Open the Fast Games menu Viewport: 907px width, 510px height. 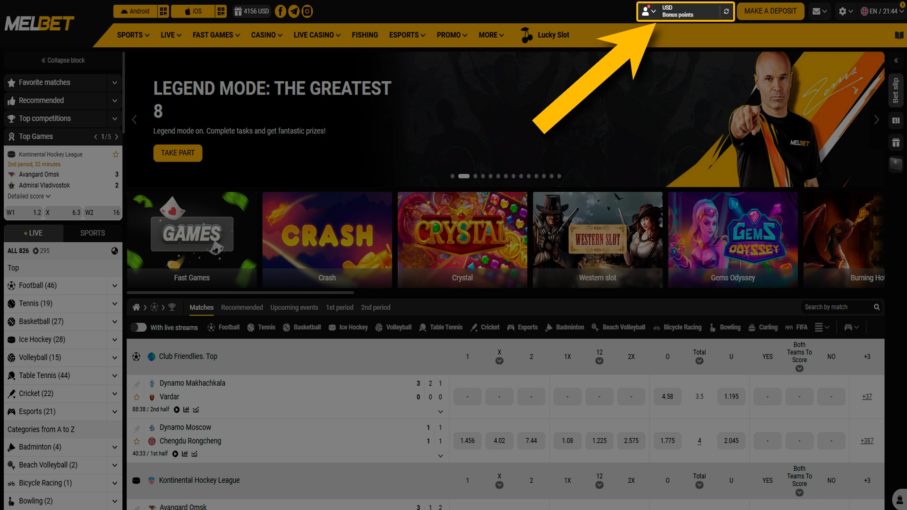click(216, 35)
